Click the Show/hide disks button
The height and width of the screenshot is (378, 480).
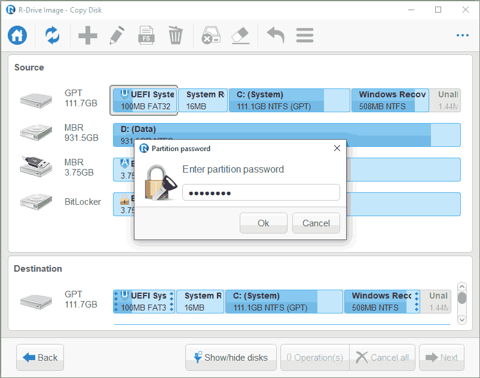pyautogui.click(x=231, y=357)
